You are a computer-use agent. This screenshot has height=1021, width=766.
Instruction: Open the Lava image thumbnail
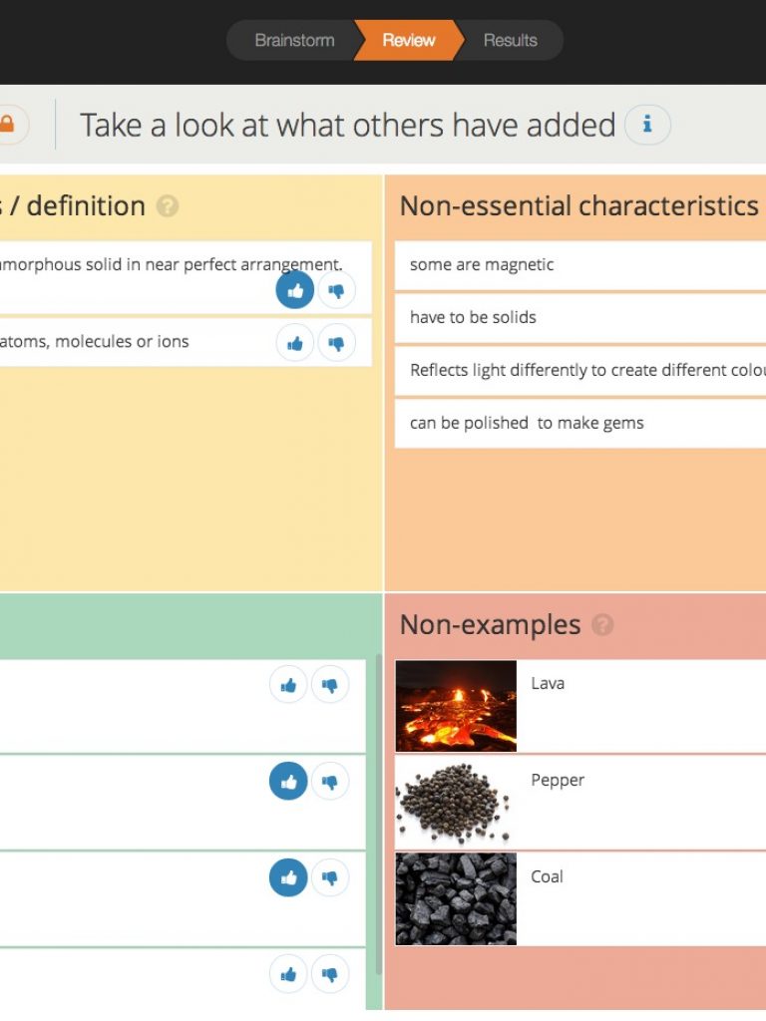pos(456,706)
